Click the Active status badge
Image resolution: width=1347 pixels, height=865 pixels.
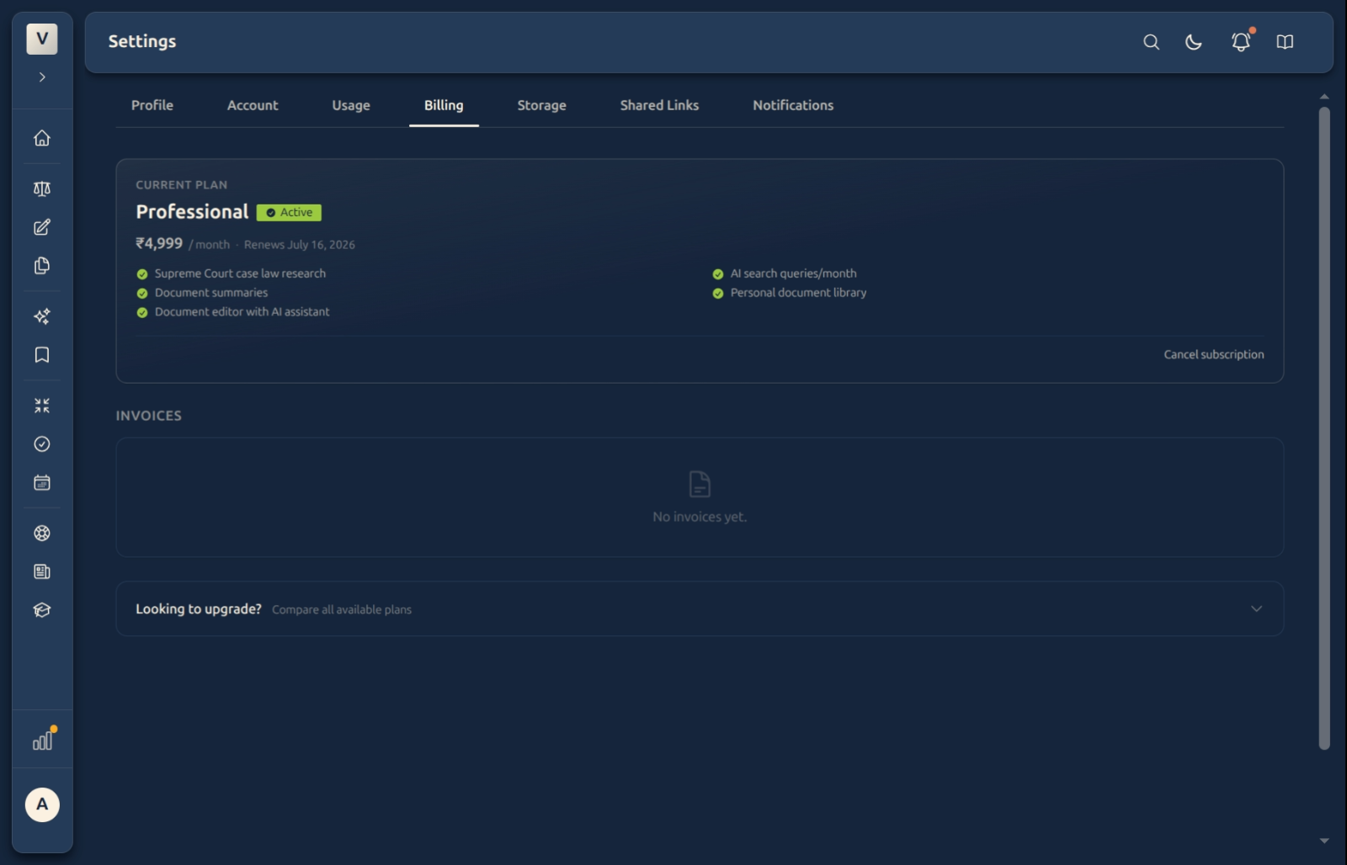point(289,213)
